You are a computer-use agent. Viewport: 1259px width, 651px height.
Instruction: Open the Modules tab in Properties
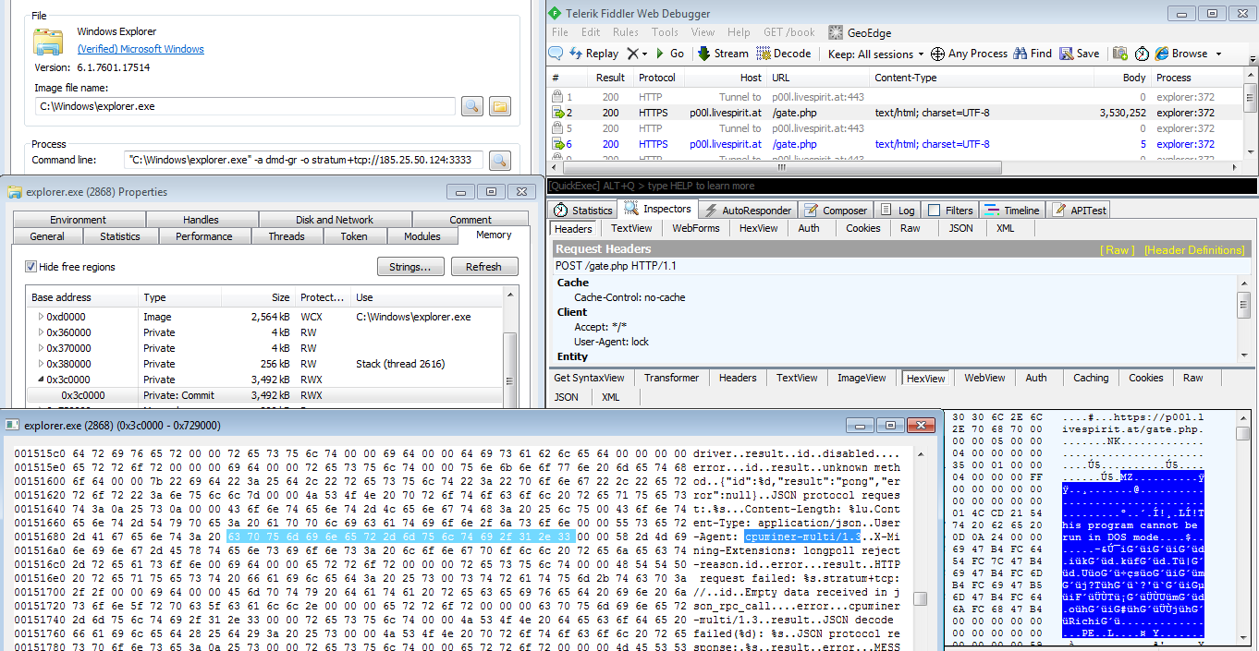422,236
